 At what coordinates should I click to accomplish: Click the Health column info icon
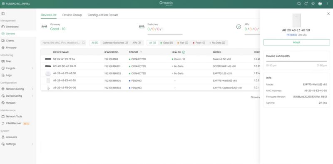(184, 52)
